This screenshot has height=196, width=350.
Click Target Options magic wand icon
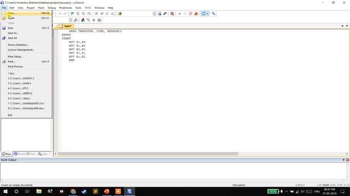pos(76,20)
